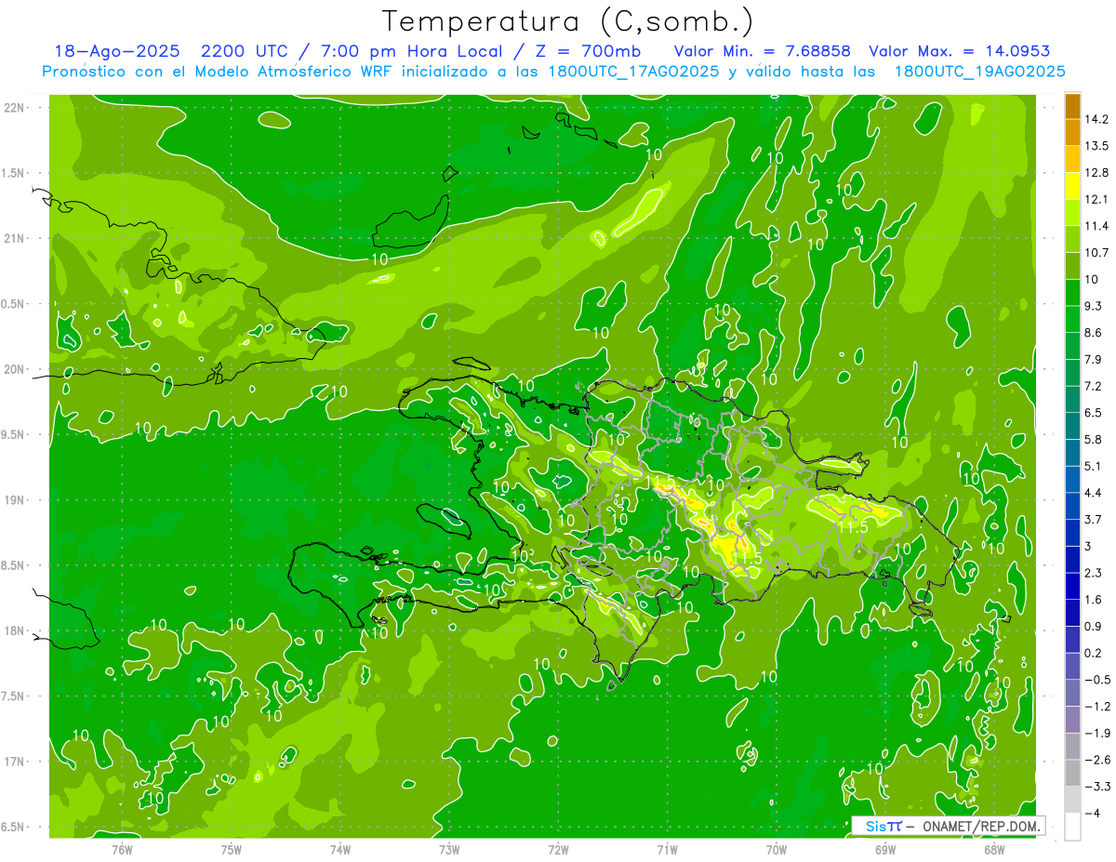The image size is (1116, 862).
Task: Click the "10.7" colorbar value
Action: tap(1096, 253)
